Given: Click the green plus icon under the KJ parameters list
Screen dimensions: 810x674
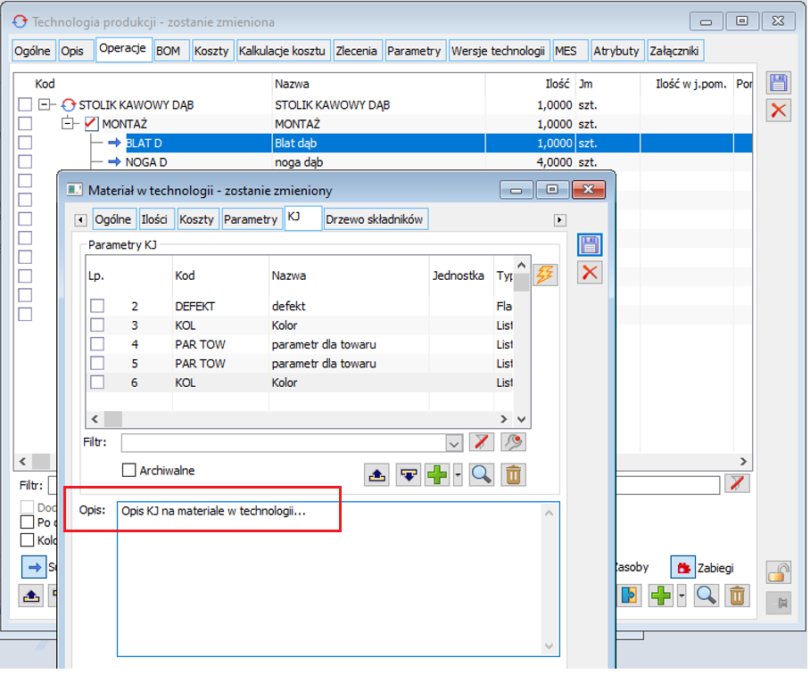Looking at the screenshot, I should pos(437,475).
